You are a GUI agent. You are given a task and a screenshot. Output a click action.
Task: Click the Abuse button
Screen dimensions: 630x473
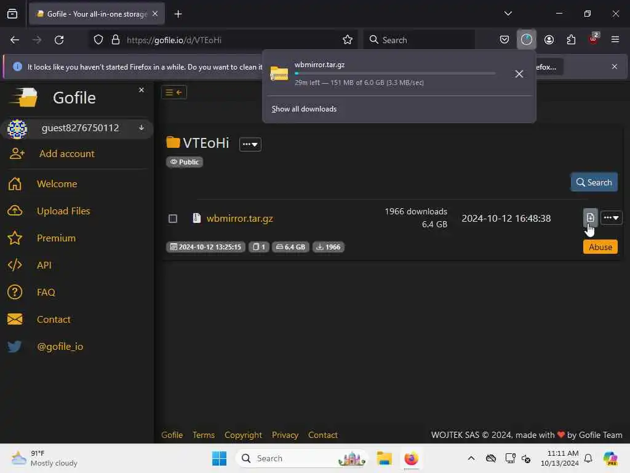(x=600, y=247)
